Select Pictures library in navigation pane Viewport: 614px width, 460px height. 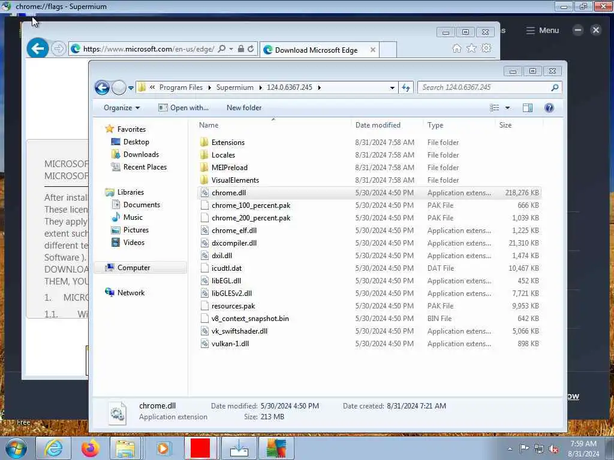pos(136,229)
